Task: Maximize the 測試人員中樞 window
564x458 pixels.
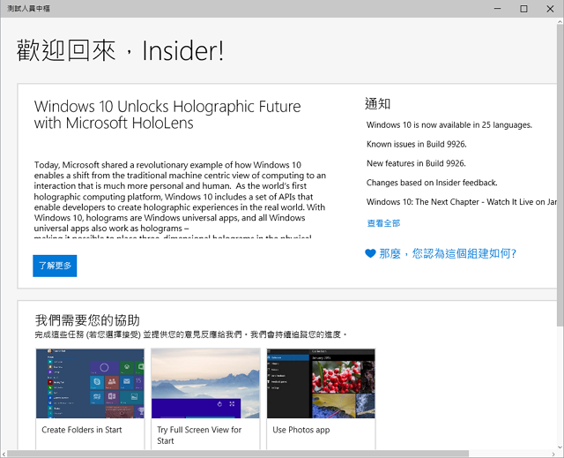Action: point(523,9)
